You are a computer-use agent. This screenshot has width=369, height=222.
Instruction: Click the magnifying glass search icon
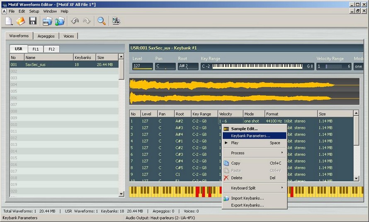101,21
